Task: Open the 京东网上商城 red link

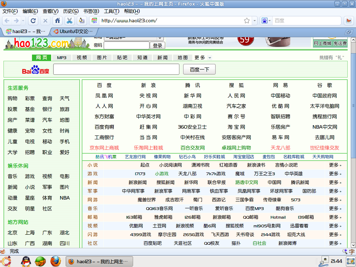Action: click(x=104, y=148)
